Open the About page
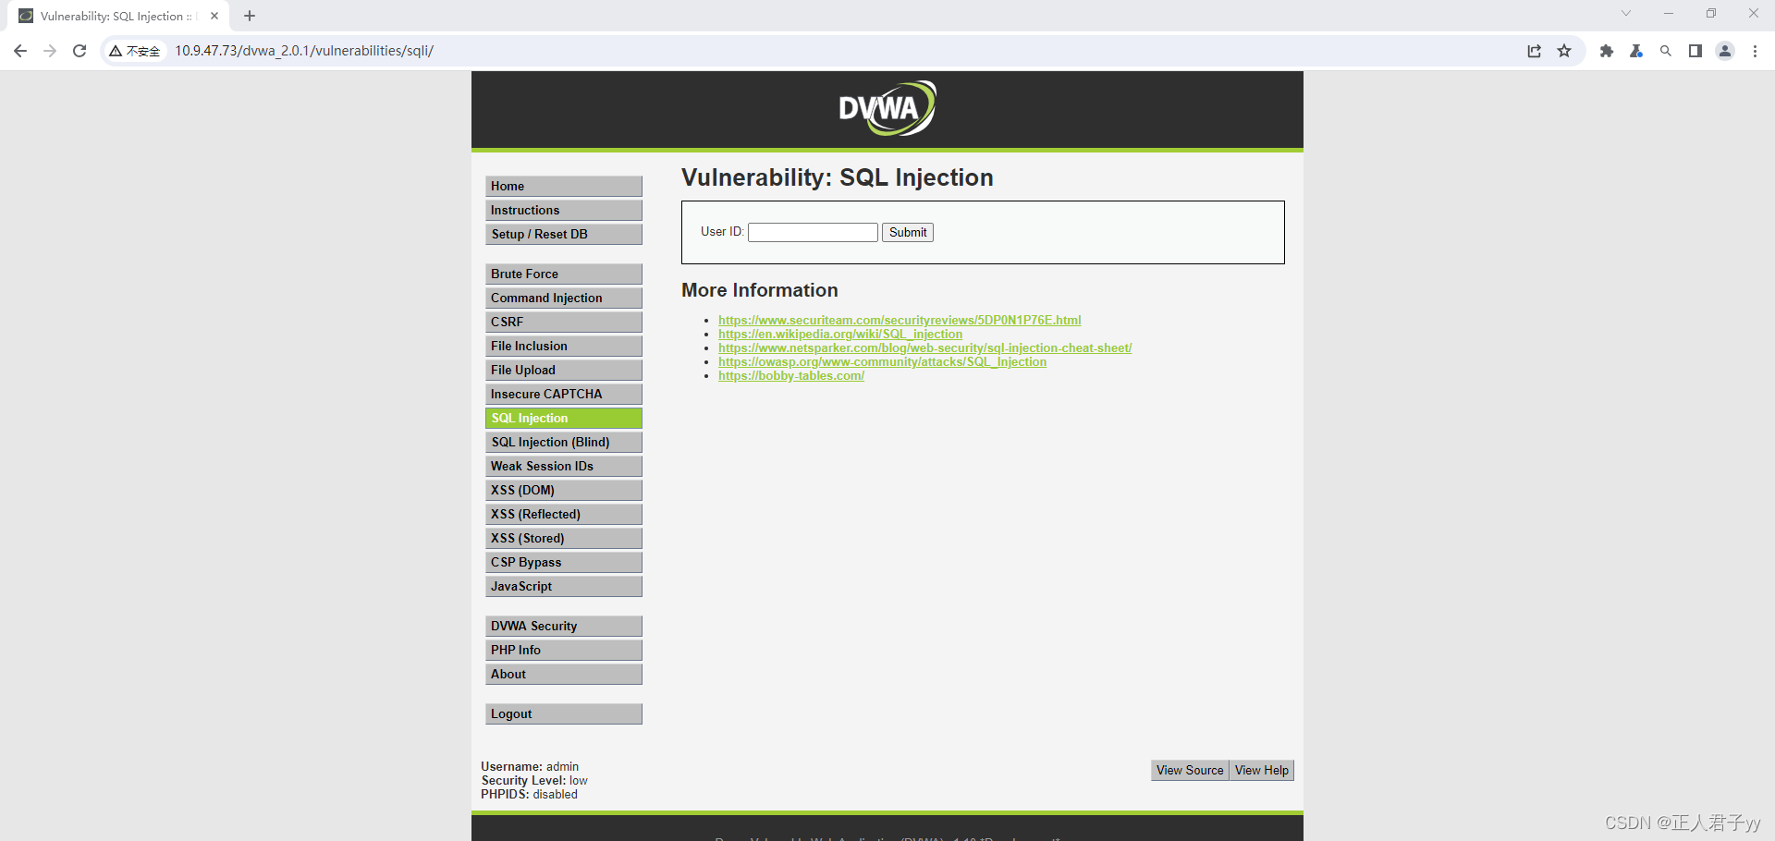 tap(564, 674)
